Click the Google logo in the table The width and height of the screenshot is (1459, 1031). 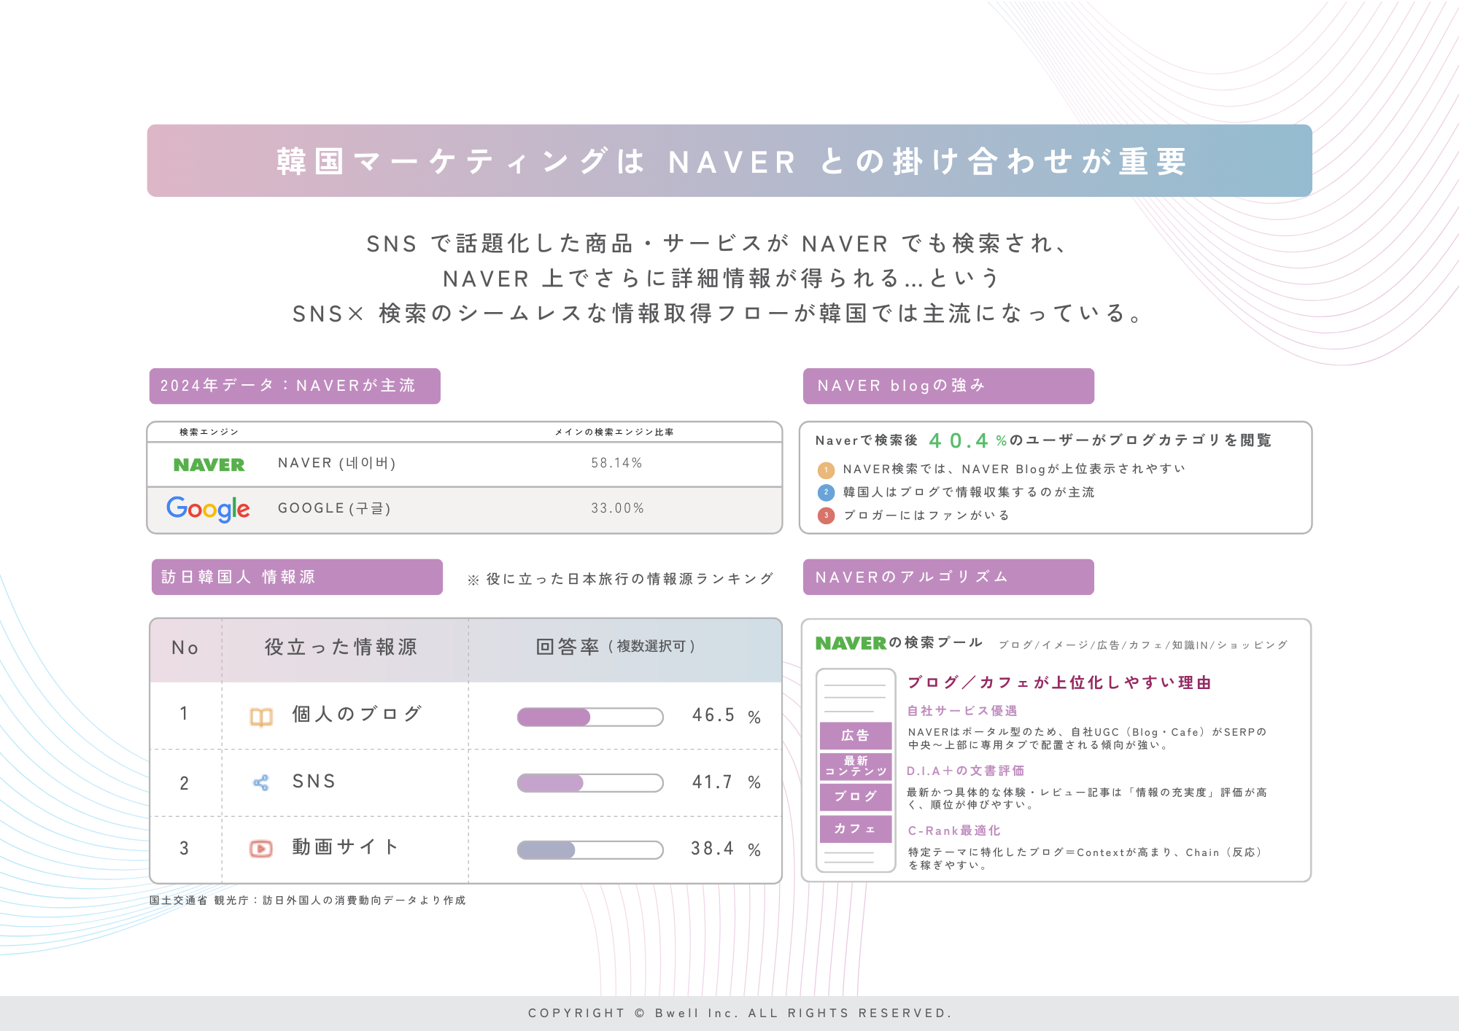pyautogui.click(x=208, y=509)
